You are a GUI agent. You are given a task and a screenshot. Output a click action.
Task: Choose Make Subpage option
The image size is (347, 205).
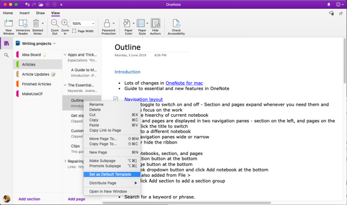pyautogui.click(x=112, y=161)
